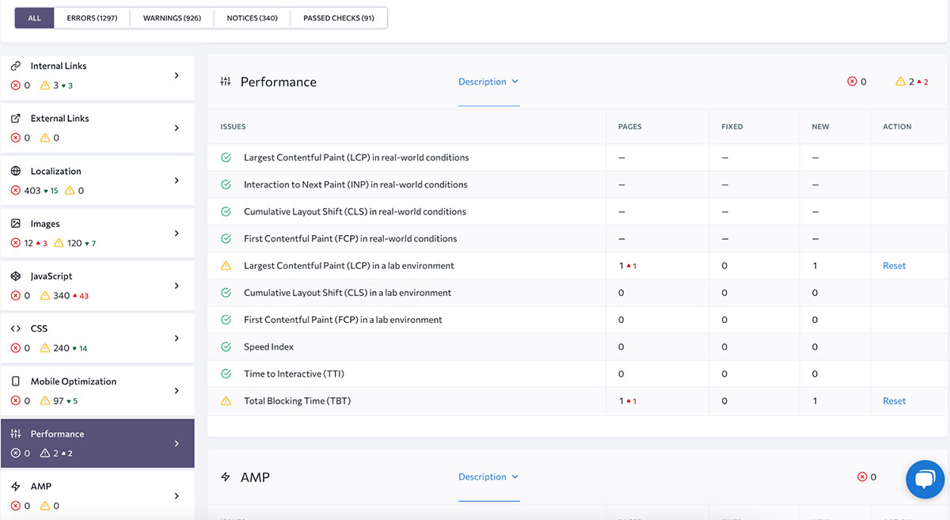Click the sliders icon beside Performance heading
This screenshot has width=950, height=520.
[226, 82]
